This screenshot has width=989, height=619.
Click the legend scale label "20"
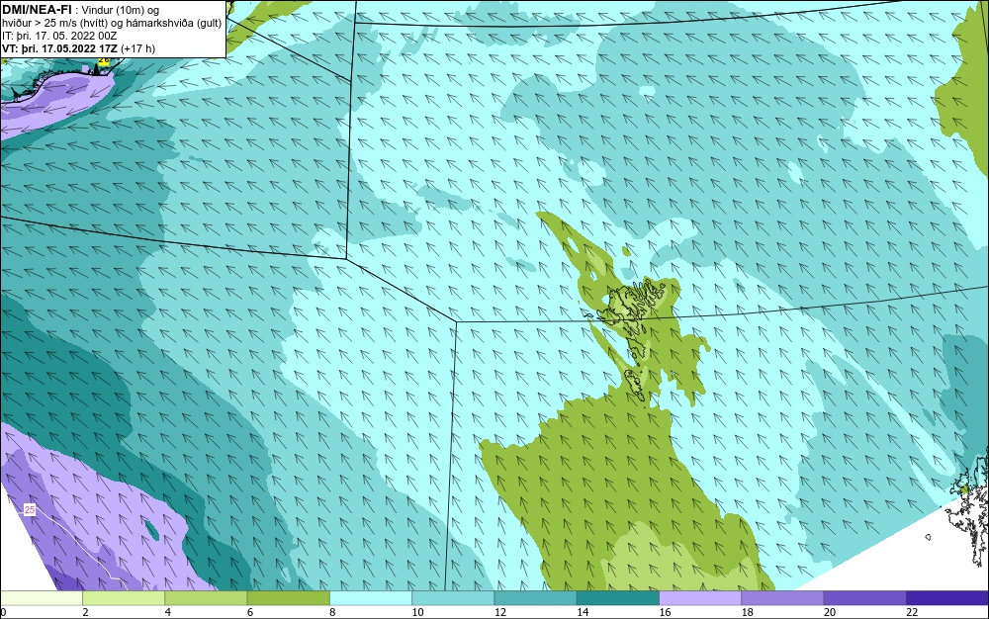pos(830,612)
